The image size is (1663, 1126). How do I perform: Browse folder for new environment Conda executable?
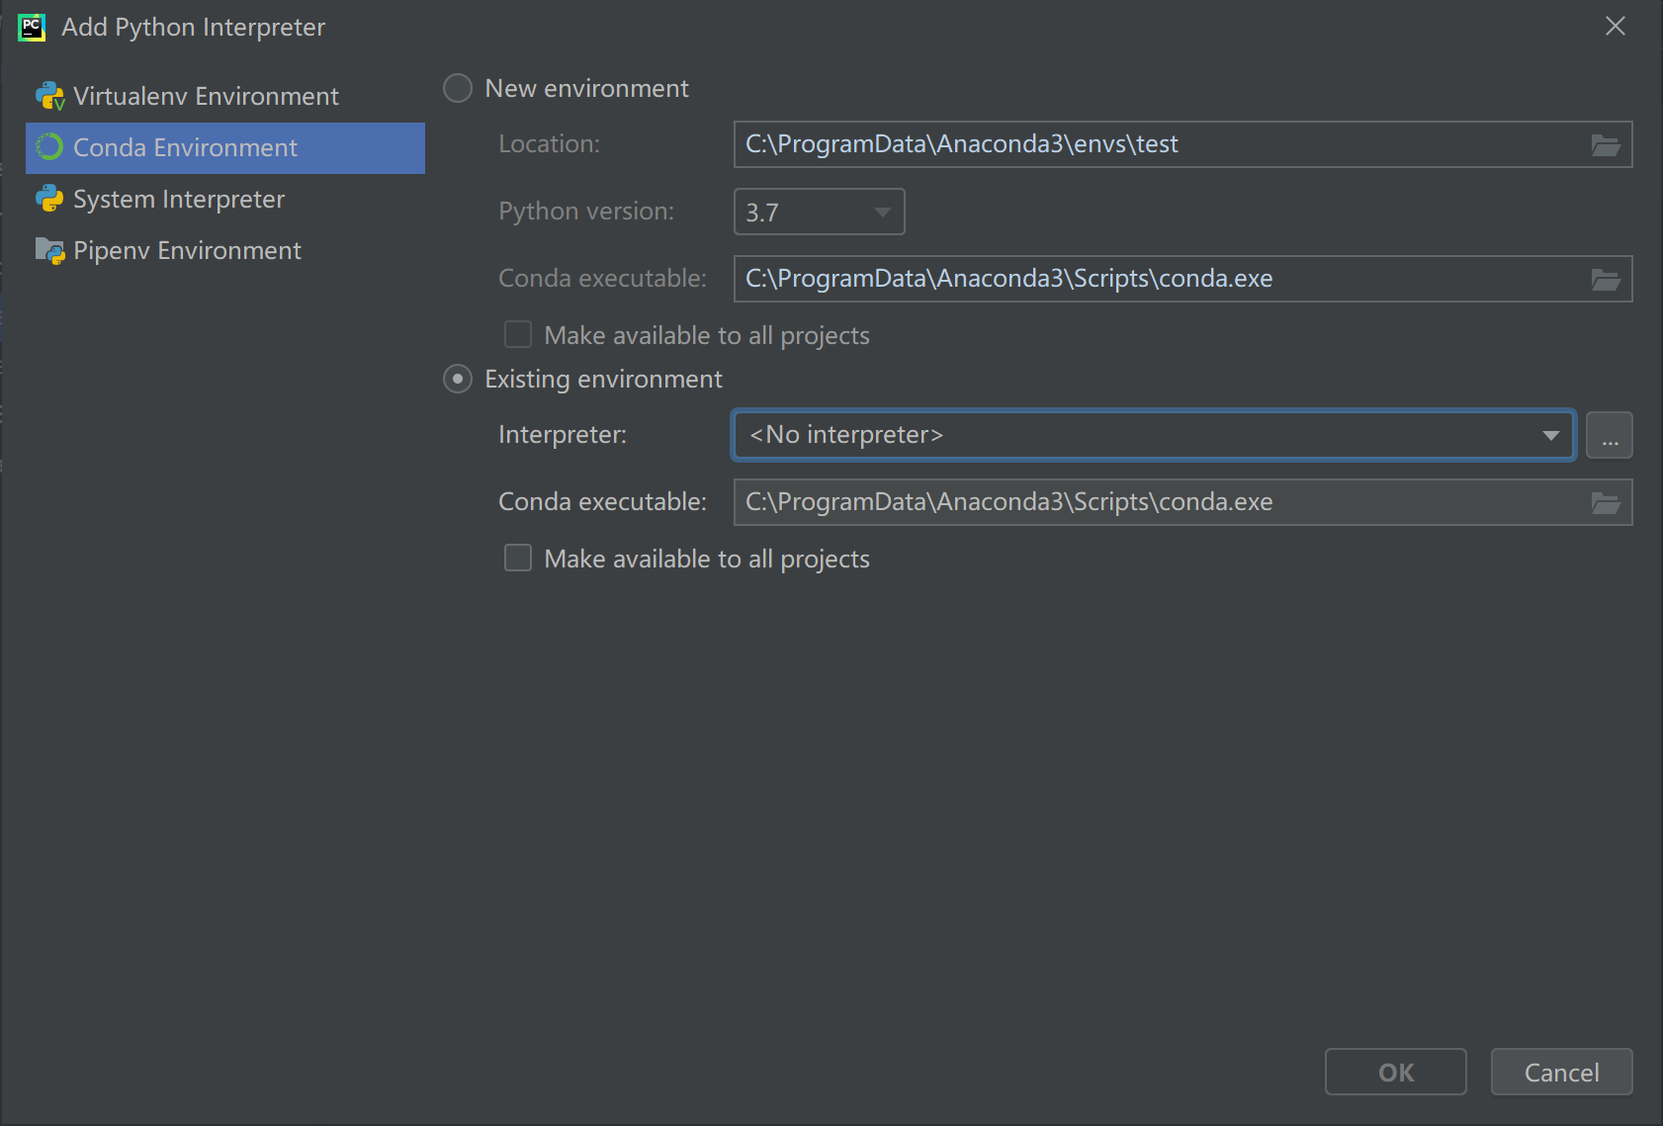click(x=1606, y=279)
